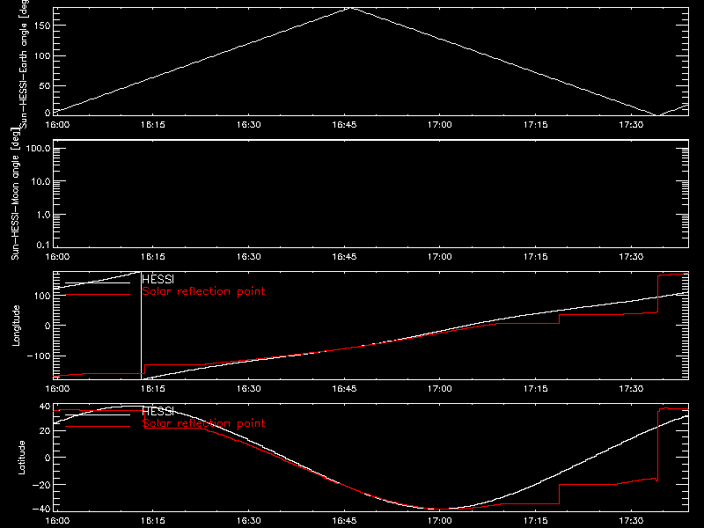704x528 pixels.
Task: Click the HESSI legend text in Longitude plot
Action: (158, 280)
